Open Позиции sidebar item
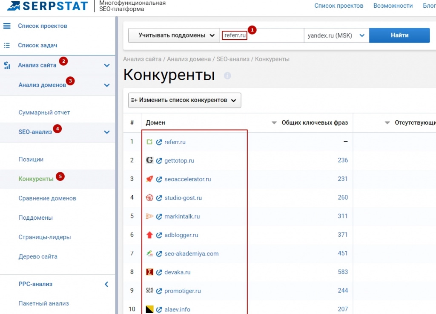This screenshot has width=436, height=314. coord(31,160)
